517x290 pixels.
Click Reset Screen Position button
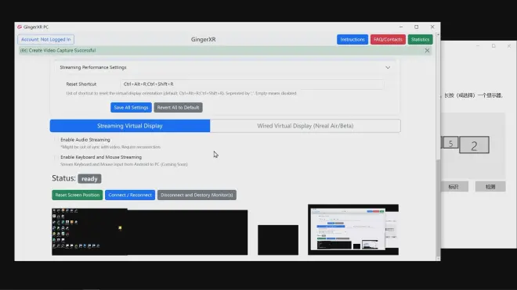pyautogui.click(x=77, y=195)
